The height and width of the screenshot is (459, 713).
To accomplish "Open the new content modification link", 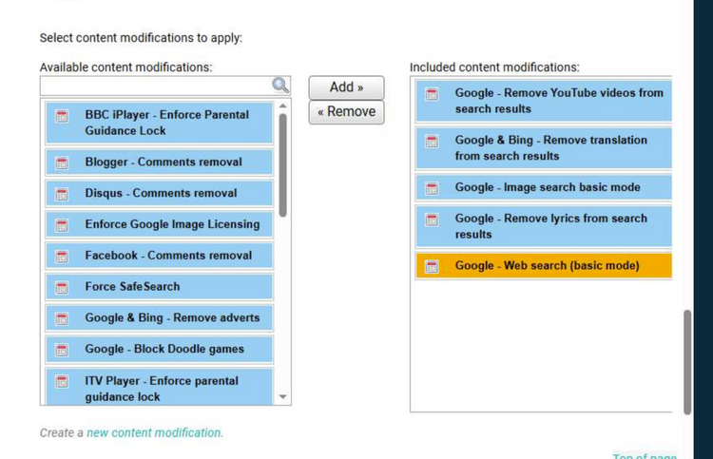I will (x=155, y=432).
